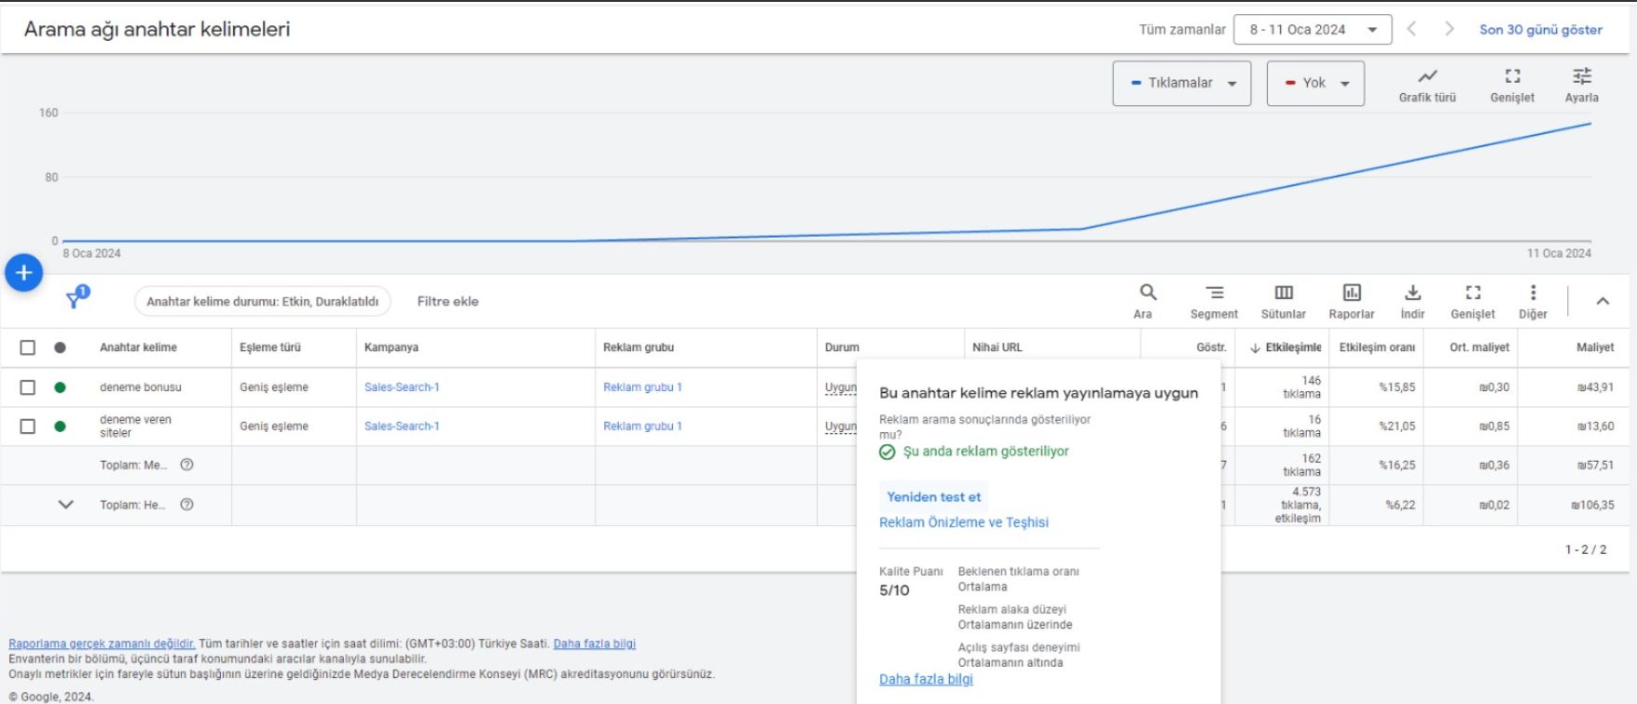
Task: Open the filter funnel icon
Action: 76,298
